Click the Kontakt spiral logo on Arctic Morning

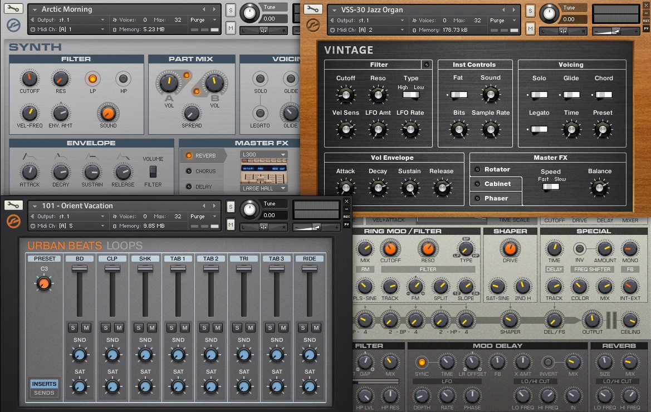click(x=13, y=24)
